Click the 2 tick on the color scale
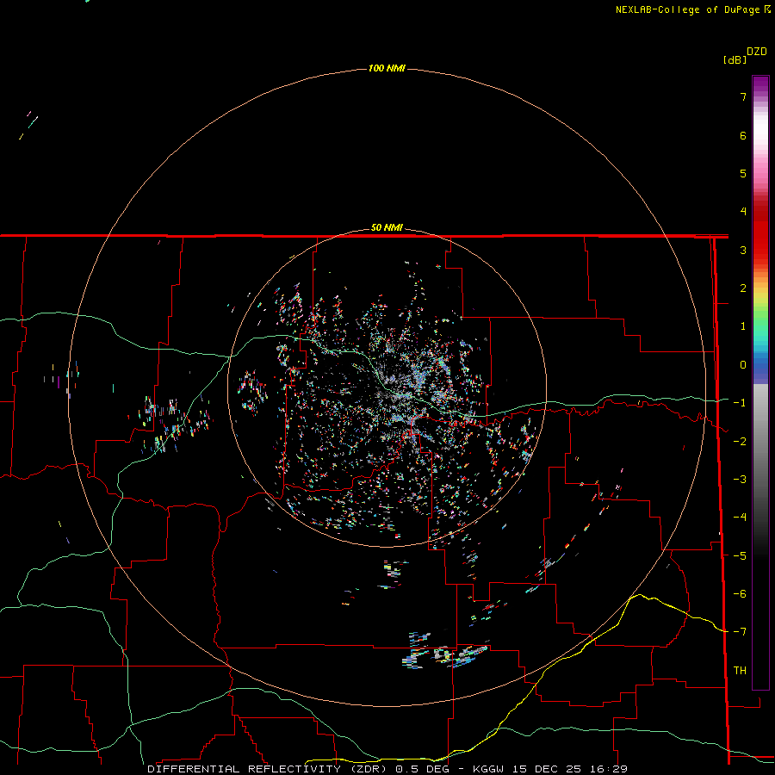Viewport: 775px width, 775px height. click(743, 288)
